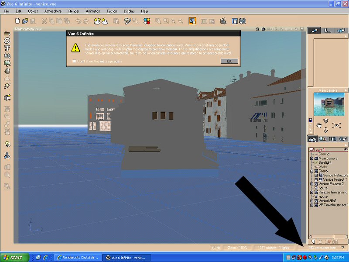Open the resources free dropdown arrow
349x262 pixels.
point(343,248)
